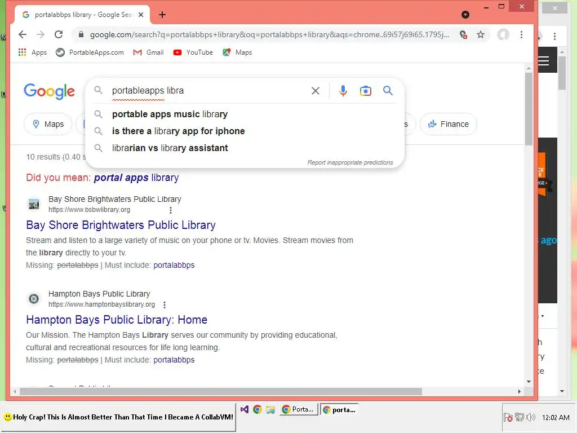Open options dots beside hamptonbayslibrary.org result

pyautogui.click(x=165, y=305)
